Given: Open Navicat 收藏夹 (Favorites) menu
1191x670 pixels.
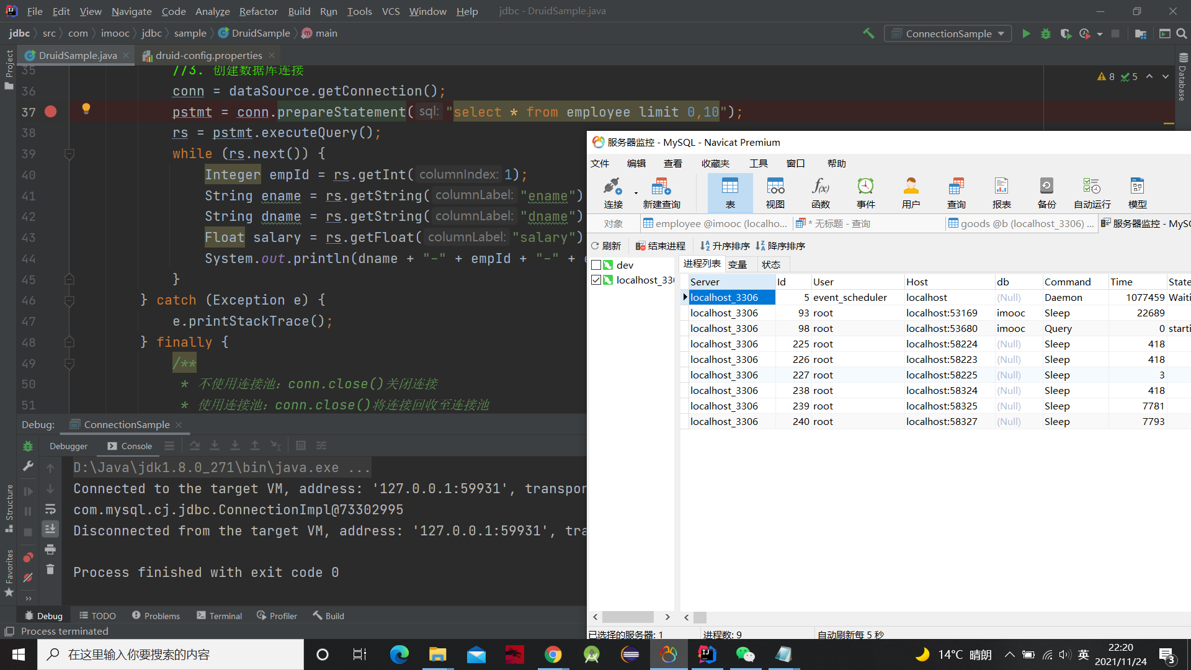Looking at the screenshot, I should pyautogui.click(x=715, y=163).
